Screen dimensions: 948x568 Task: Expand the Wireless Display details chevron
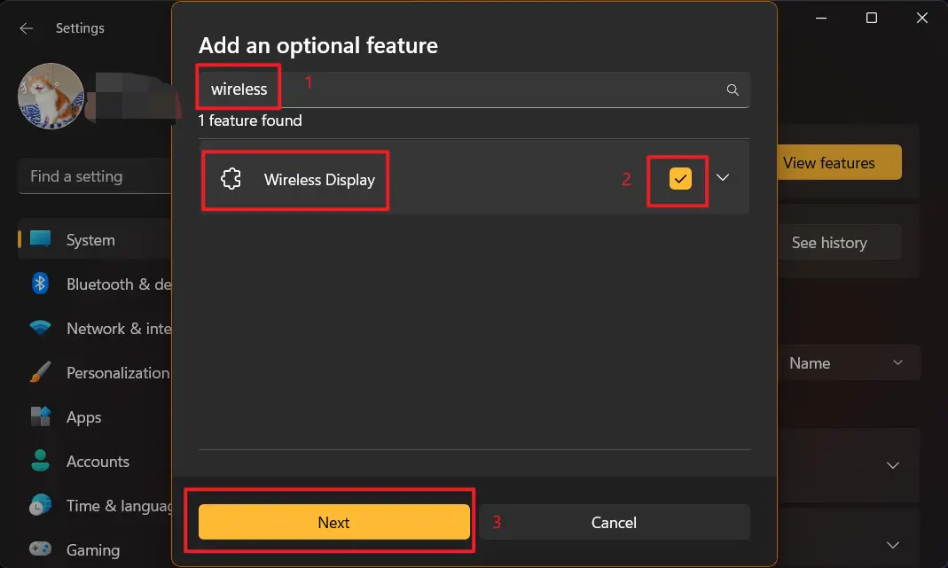(723, 178)
